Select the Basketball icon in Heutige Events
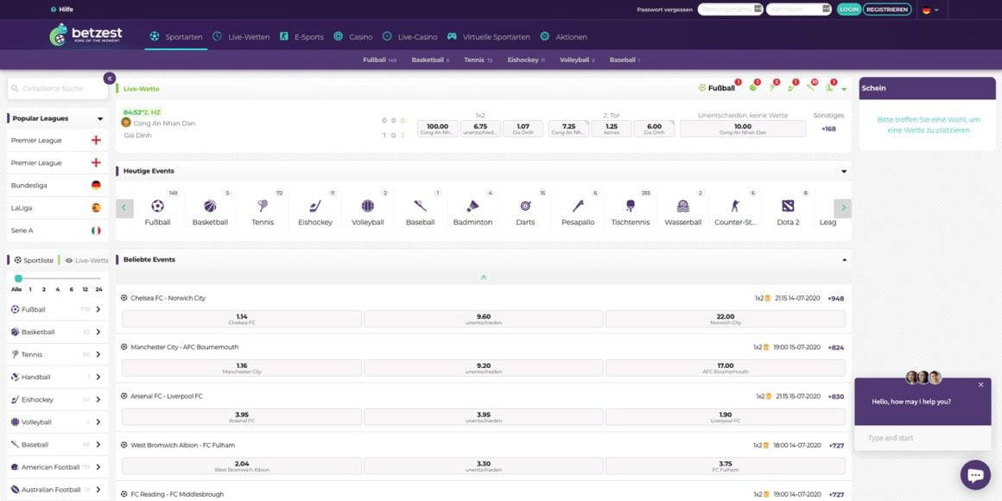 click(x=210, y=206)
